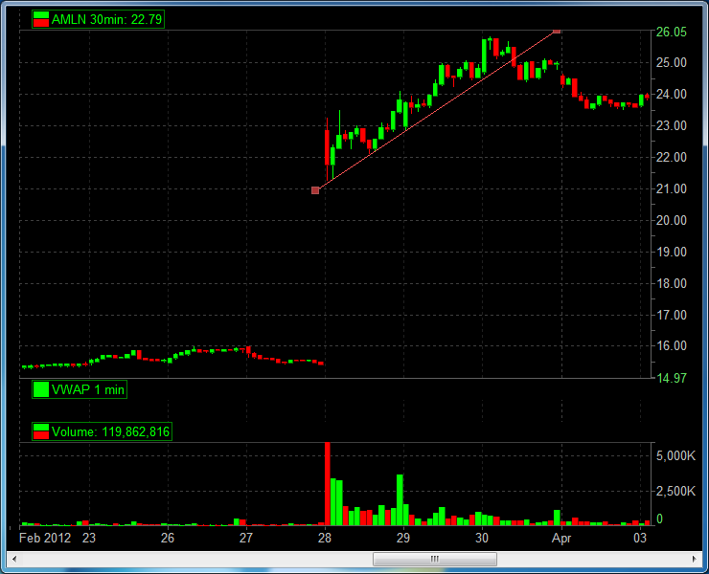Click the 30 date axis label
This screenshot has width=709, height=574.
click(482, 539)
